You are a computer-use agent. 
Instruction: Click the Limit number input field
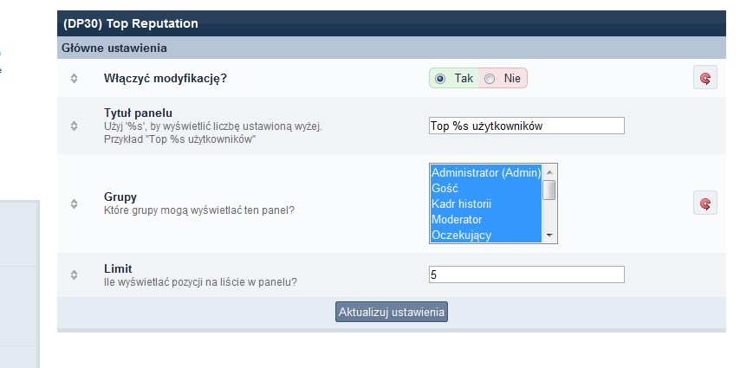click(x=526, y=274)
